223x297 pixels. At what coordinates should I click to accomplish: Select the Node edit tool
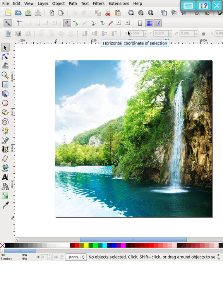click(x=5, y=56)
